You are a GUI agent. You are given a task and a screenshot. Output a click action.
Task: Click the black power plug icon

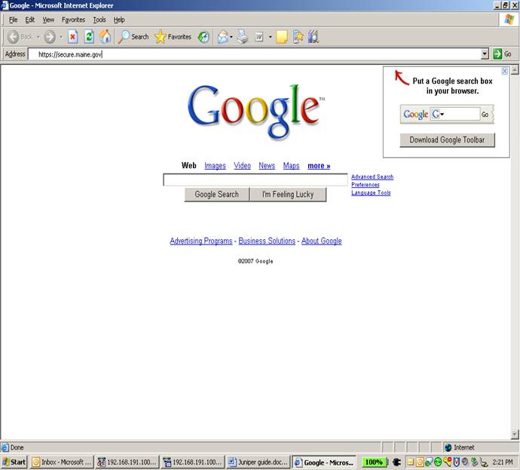tap(396, 462)
